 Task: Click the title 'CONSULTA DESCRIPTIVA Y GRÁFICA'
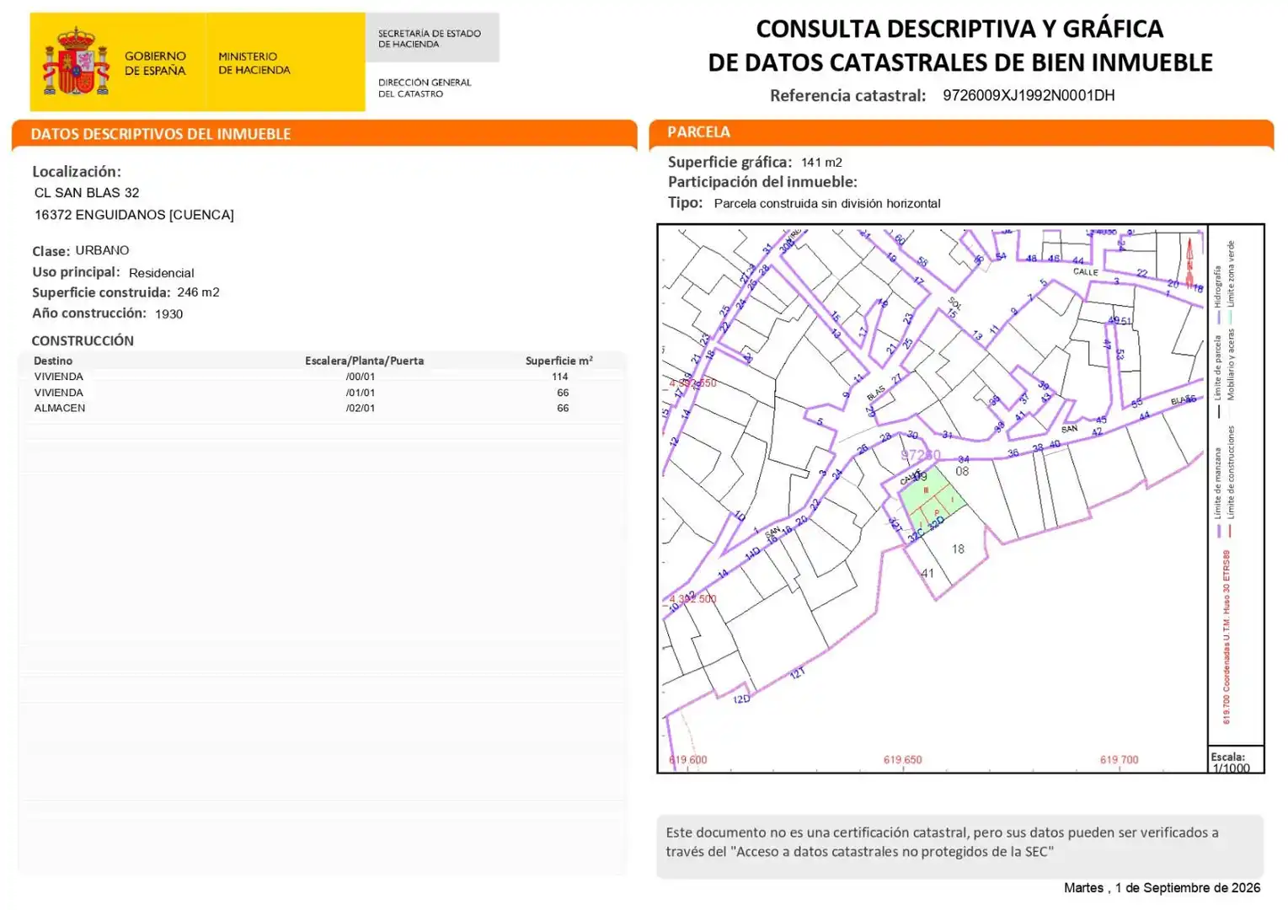(959, 29)
